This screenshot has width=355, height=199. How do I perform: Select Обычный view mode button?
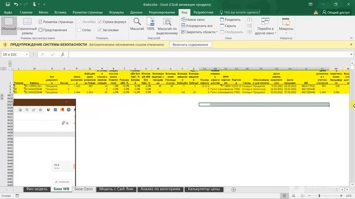pyautogui.click(x=9, y=25)
